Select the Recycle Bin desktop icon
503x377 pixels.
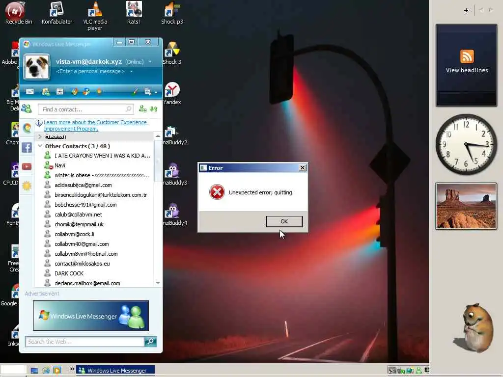19,13
